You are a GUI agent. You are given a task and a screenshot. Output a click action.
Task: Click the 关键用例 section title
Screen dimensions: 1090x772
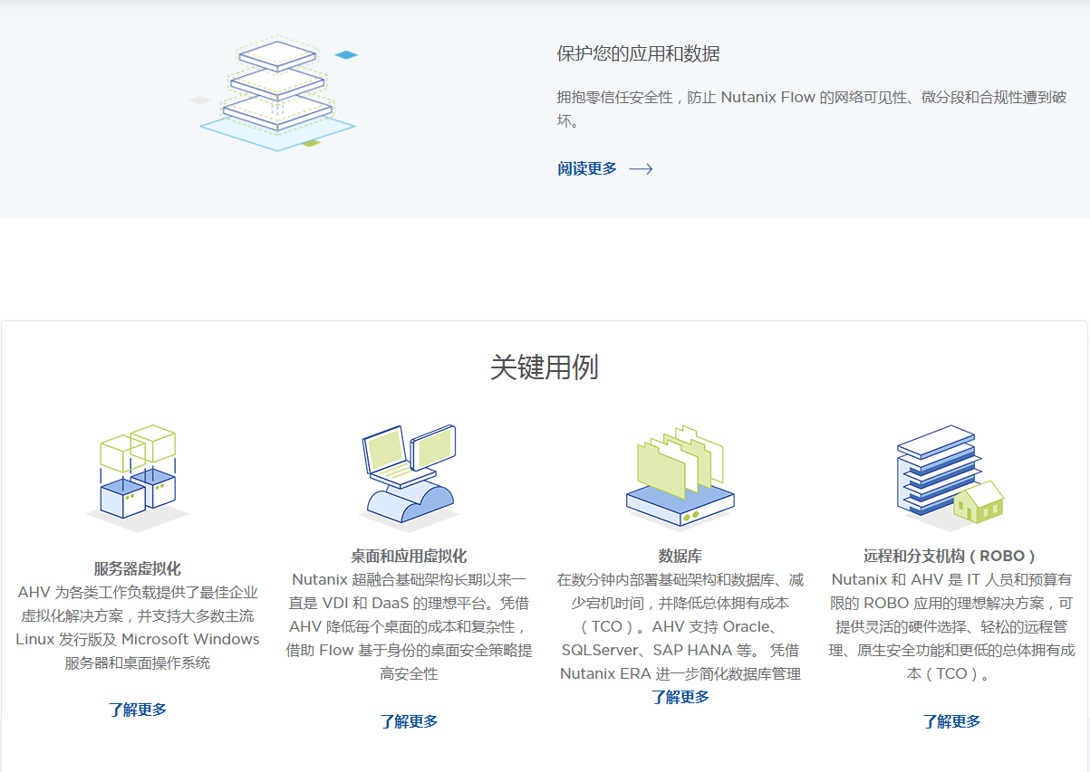[x=544, y=367]
